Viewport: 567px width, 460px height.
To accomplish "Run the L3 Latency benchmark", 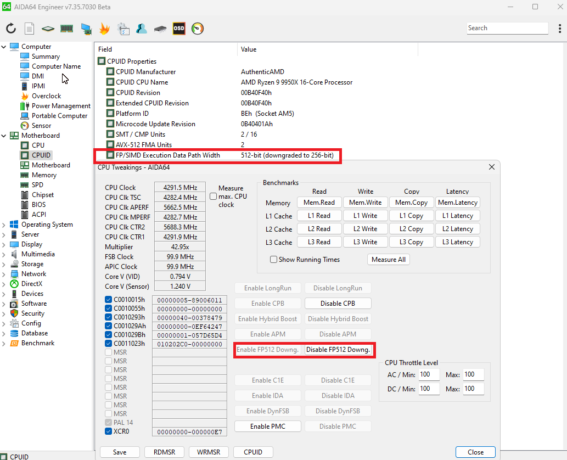I will [x=457, y=242].
